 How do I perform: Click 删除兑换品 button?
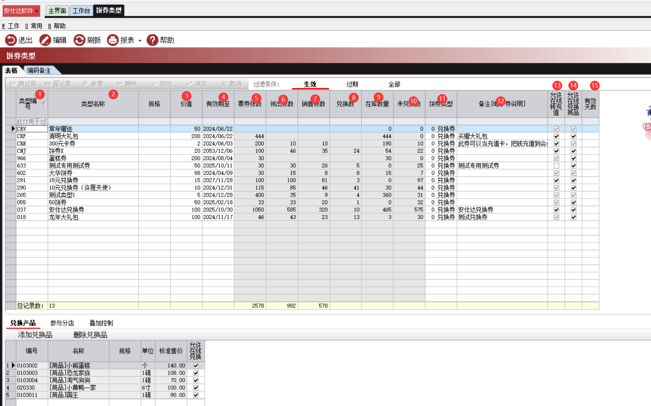pyautogui.click(x=90, y=335)
